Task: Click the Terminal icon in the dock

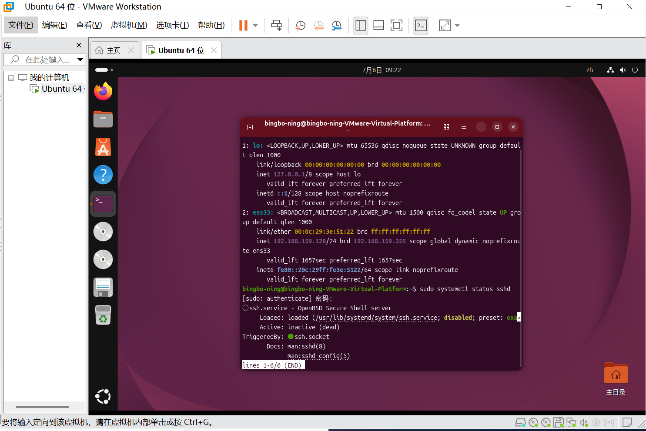Action: [x=103, y=203]
